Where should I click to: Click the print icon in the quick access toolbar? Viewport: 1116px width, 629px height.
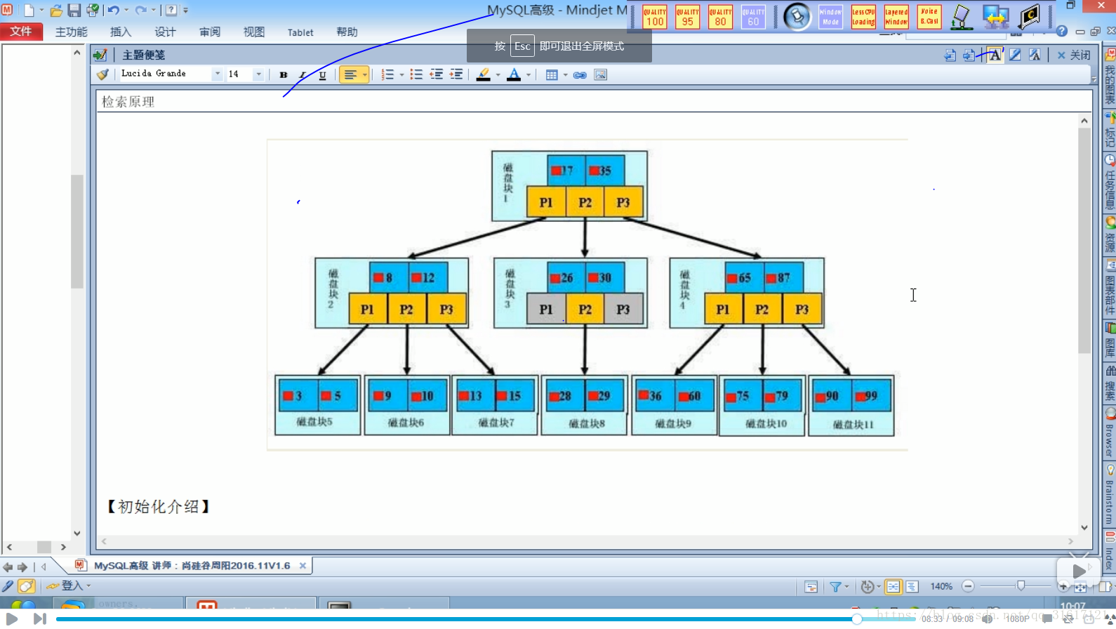pyautogui.click(x=93, y=11)
